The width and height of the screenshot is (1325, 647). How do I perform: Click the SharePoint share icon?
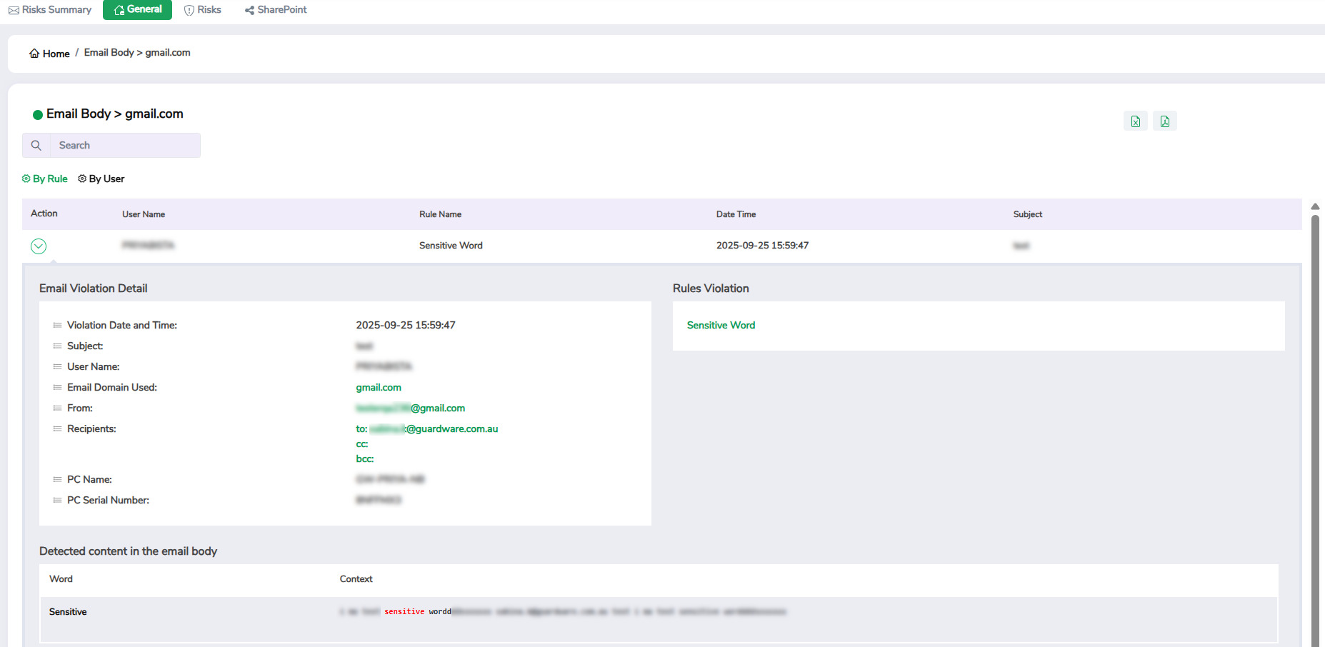pos(249,10)
